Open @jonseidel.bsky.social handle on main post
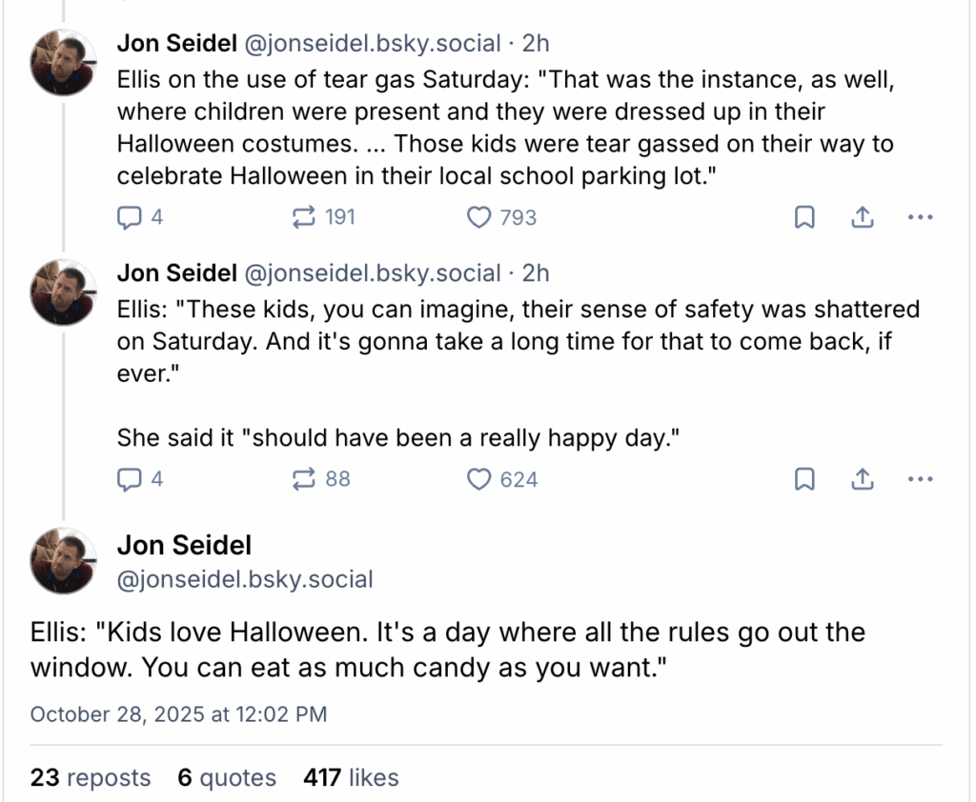The height and width of the screenshot is (802, 976). pyautogui.click(x=245, y=579)
